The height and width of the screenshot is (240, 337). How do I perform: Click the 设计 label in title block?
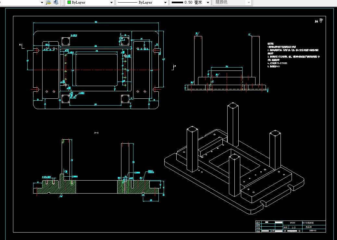pyautogui.click(x=258, y=223)
